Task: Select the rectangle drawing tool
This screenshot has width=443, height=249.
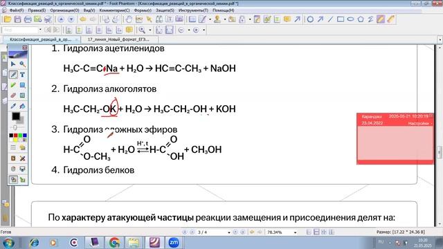Action: (x=341, y=19)
